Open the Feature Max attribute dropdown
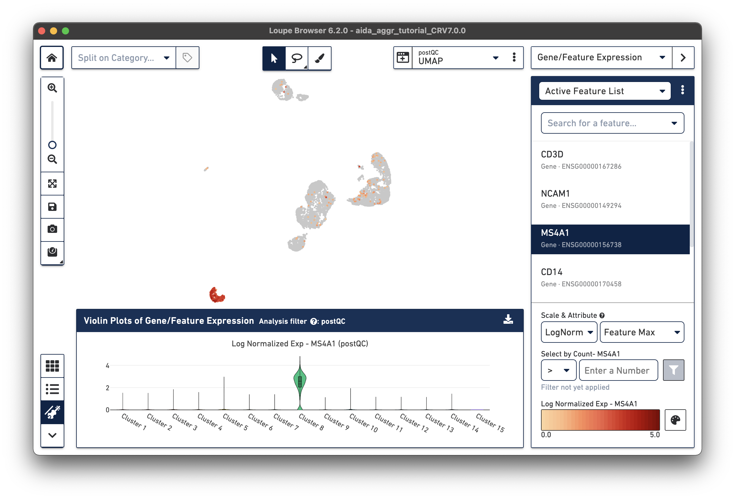 tap(642, 332)
